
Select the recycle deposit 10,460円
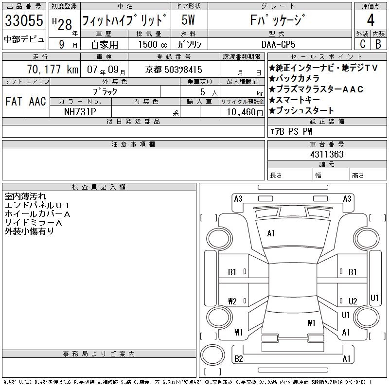point(245,112)
